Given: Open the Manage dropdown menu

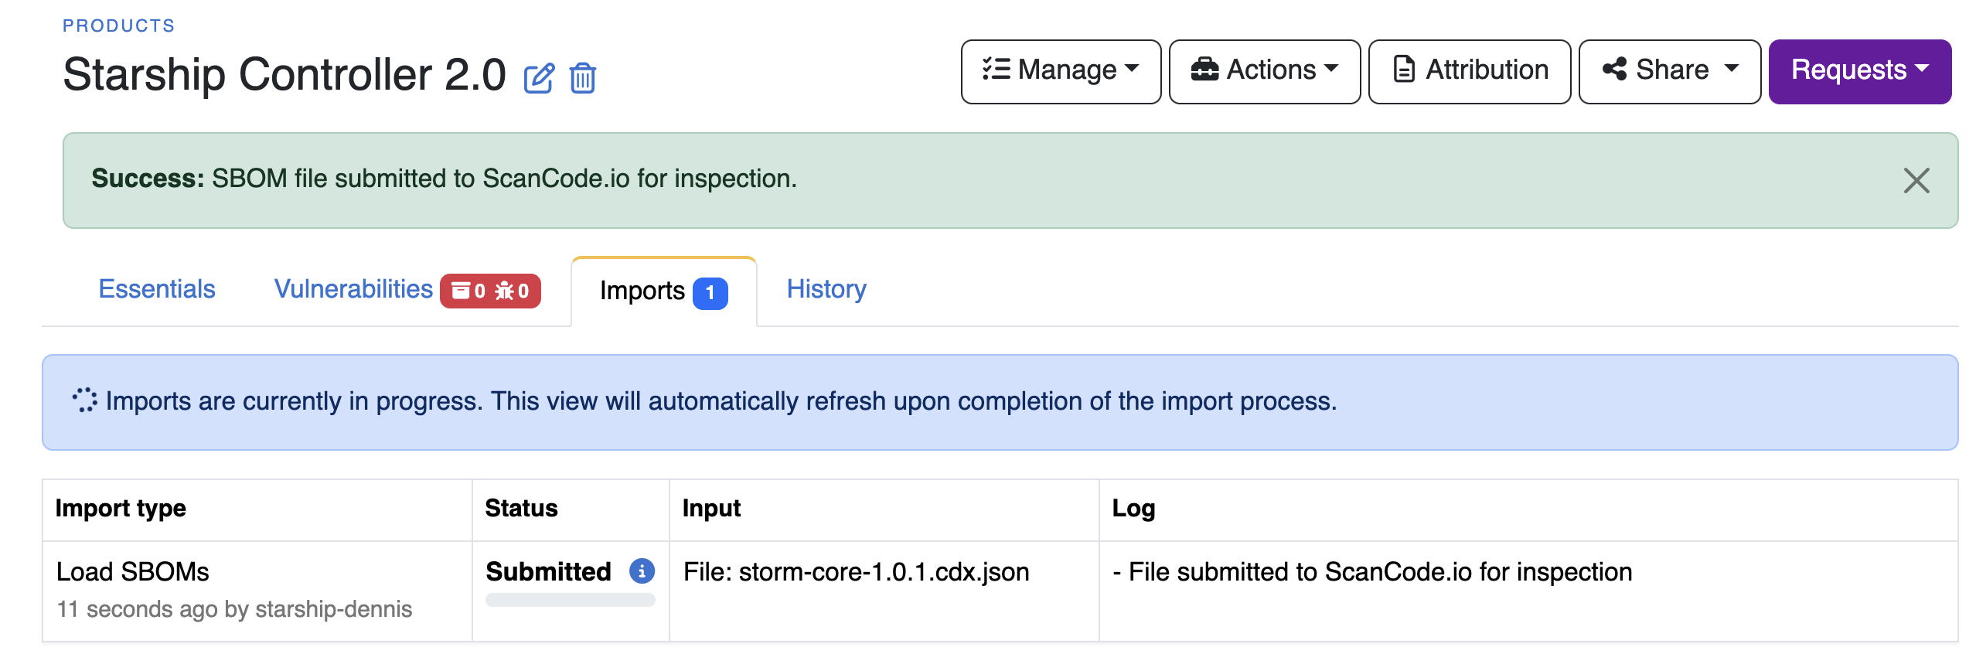Looking at the screenshot, I should 1061,71.
